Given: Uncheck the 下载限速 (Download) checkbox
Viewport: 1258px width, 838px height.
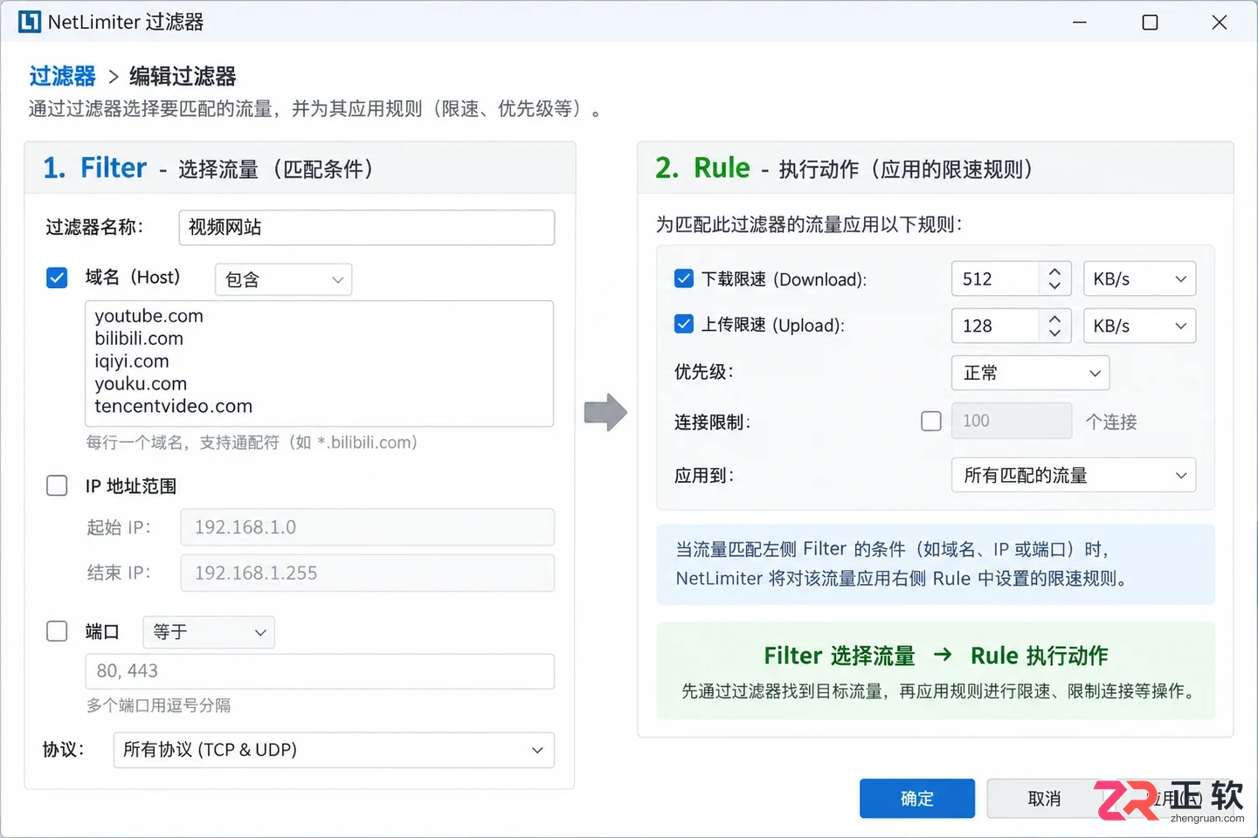Looking at the screenshot, I should (x=684, y=278).
